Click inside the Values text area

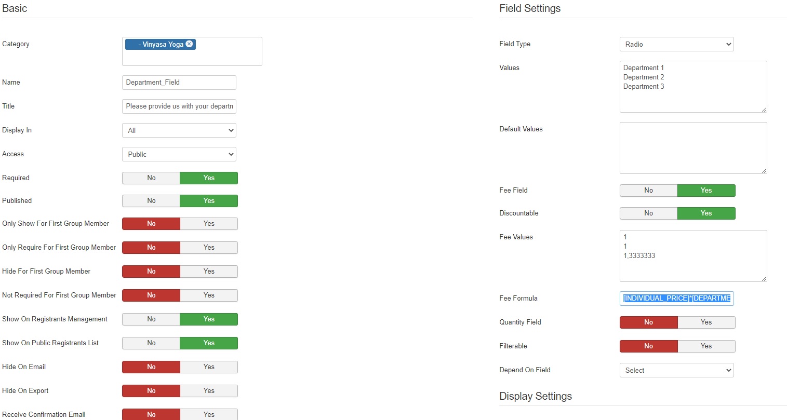click(693, 99)
